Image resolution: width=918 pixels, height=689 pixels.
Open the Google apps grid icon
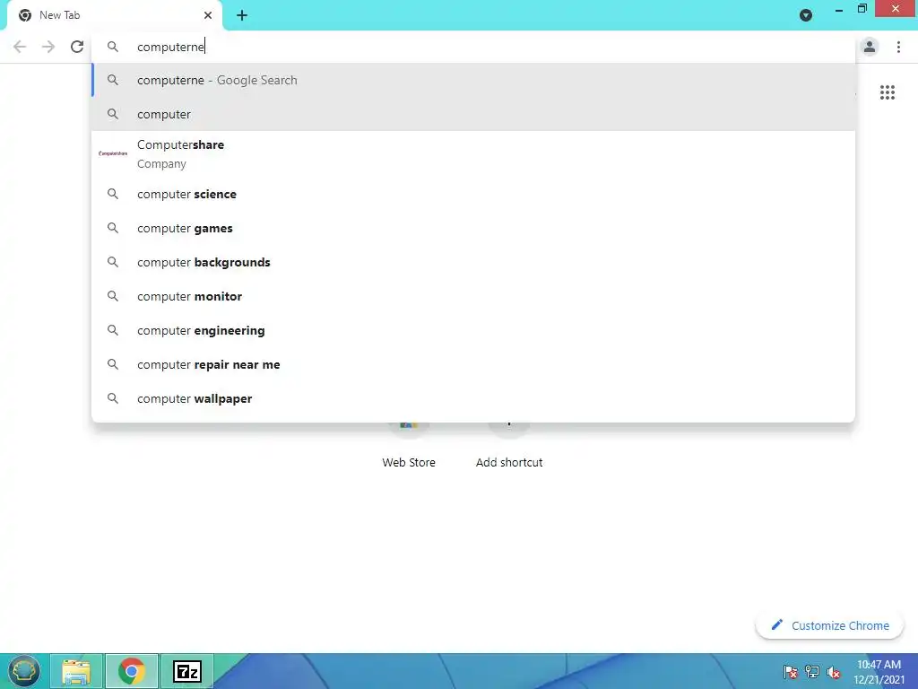[x=887, y=92]
